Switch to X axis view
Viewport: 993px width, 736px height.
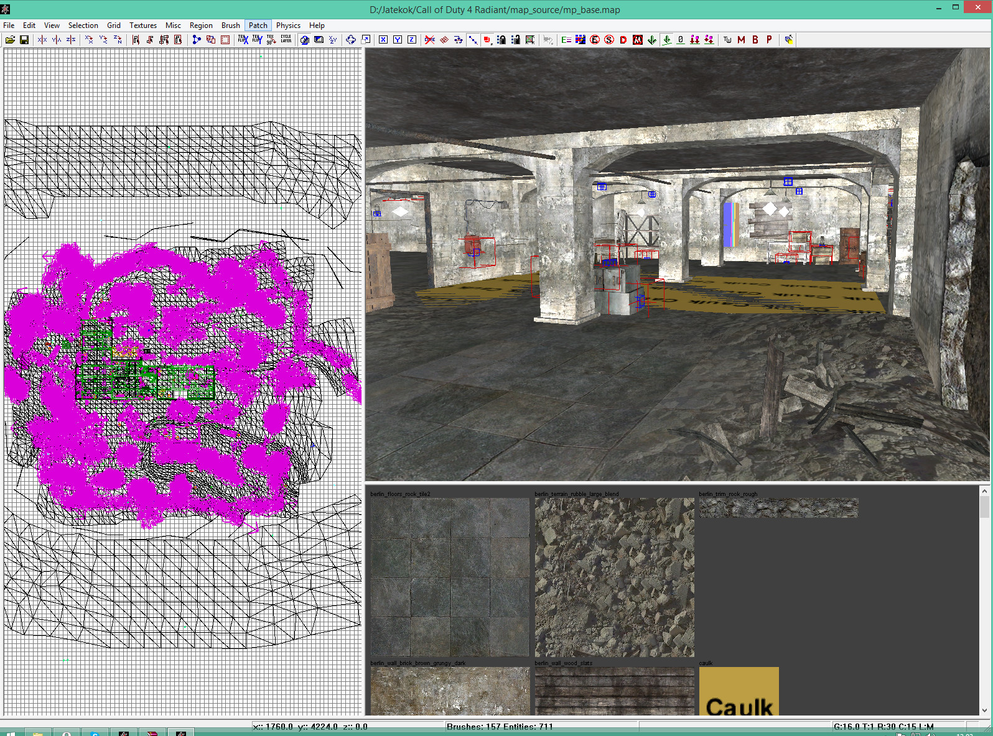[383, 40]
